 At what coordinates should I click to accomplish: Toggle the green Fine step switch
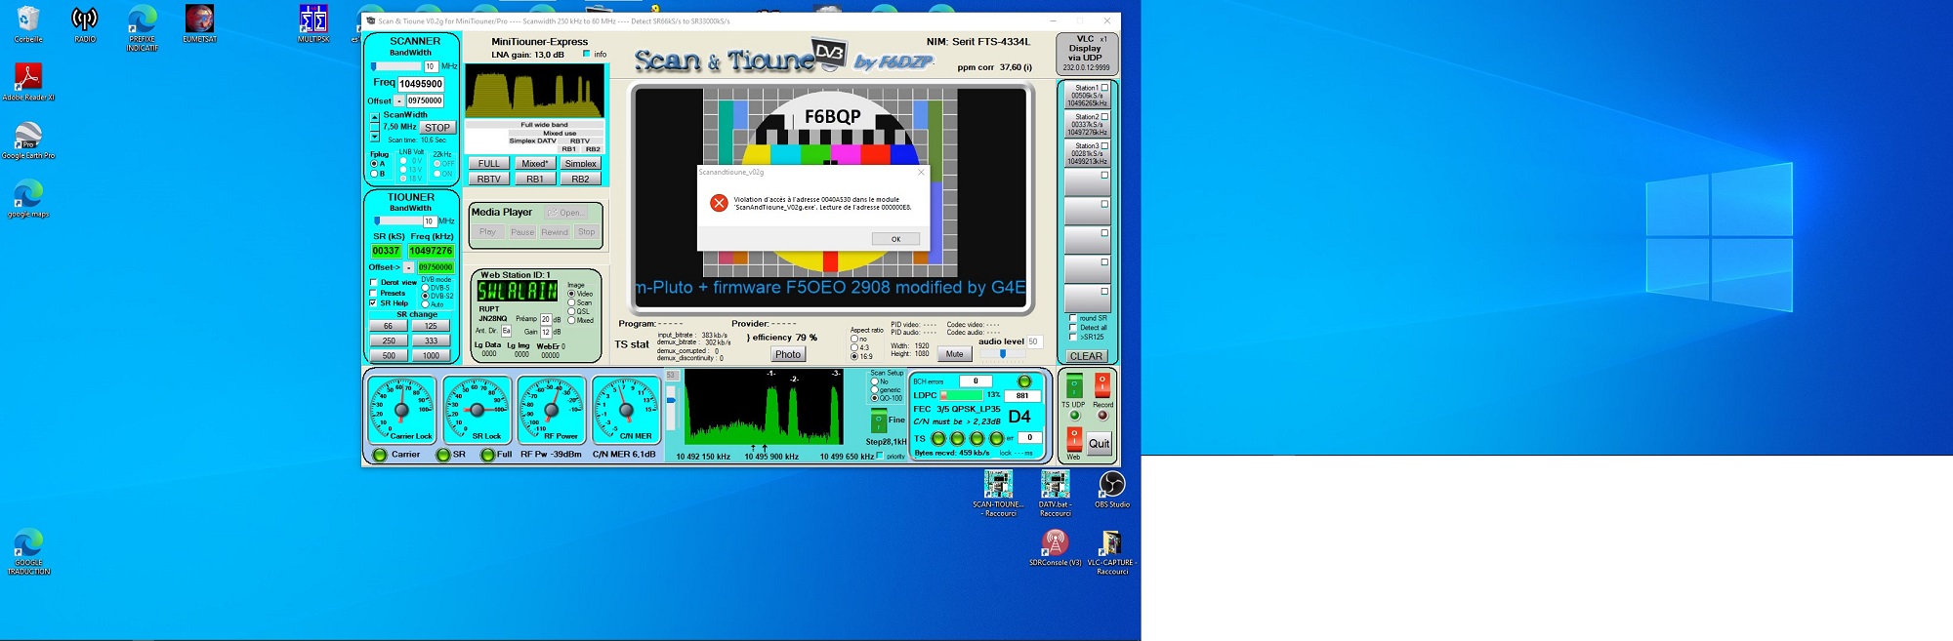click(879, 421)
